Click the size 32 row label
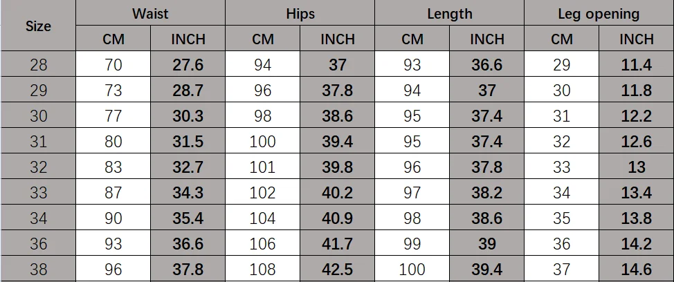Viewport: 674px width, 282px height. [38, 167]
